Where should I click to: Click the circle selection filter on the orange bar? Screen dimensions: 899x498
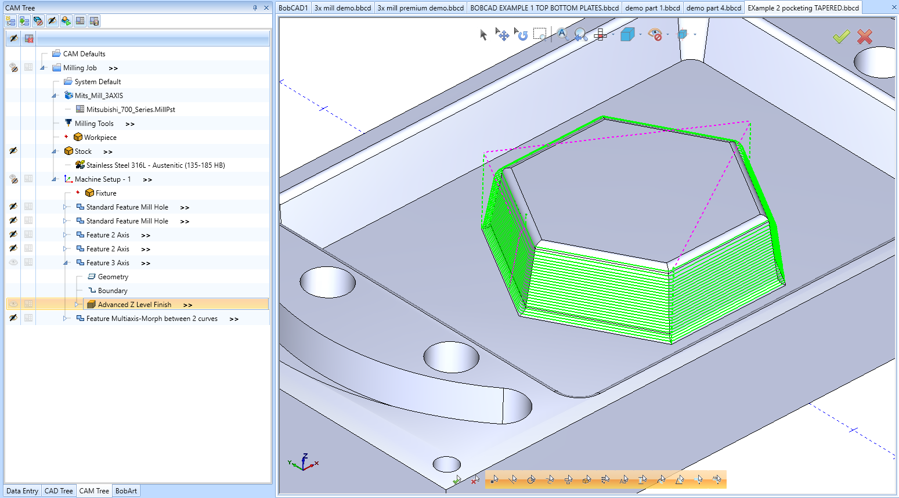[531, 479]
